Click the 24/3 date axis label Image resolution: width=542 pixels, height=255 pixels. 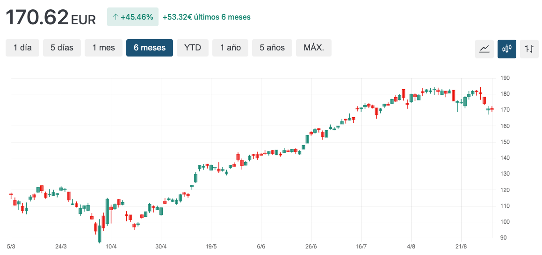coord(61,247)
